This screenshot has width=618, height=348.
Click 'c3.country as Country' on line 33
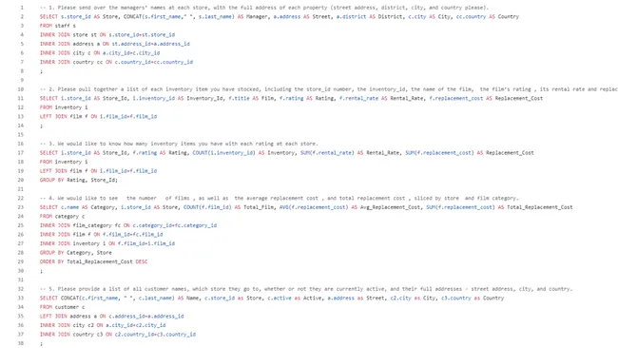pyautogui.click(x=473, y=298)
